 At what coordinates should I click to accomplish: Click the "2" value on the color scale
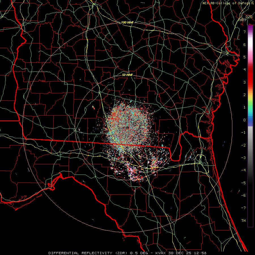[245, 95]
